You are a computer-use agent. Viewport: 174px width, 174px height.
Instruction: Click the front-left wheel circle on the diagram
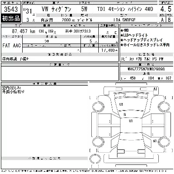click(98, 107)
